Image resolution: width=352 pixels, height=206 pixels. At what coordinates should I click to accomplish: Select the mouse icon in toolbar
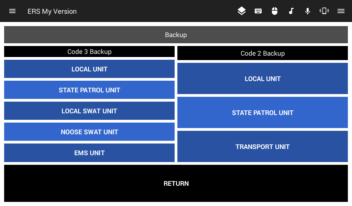[275, 11]
